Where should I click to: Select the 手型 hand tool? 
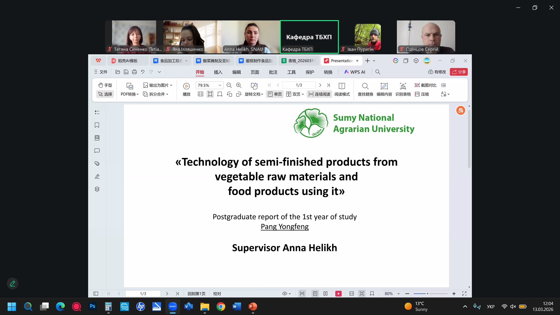coord(105,85)
